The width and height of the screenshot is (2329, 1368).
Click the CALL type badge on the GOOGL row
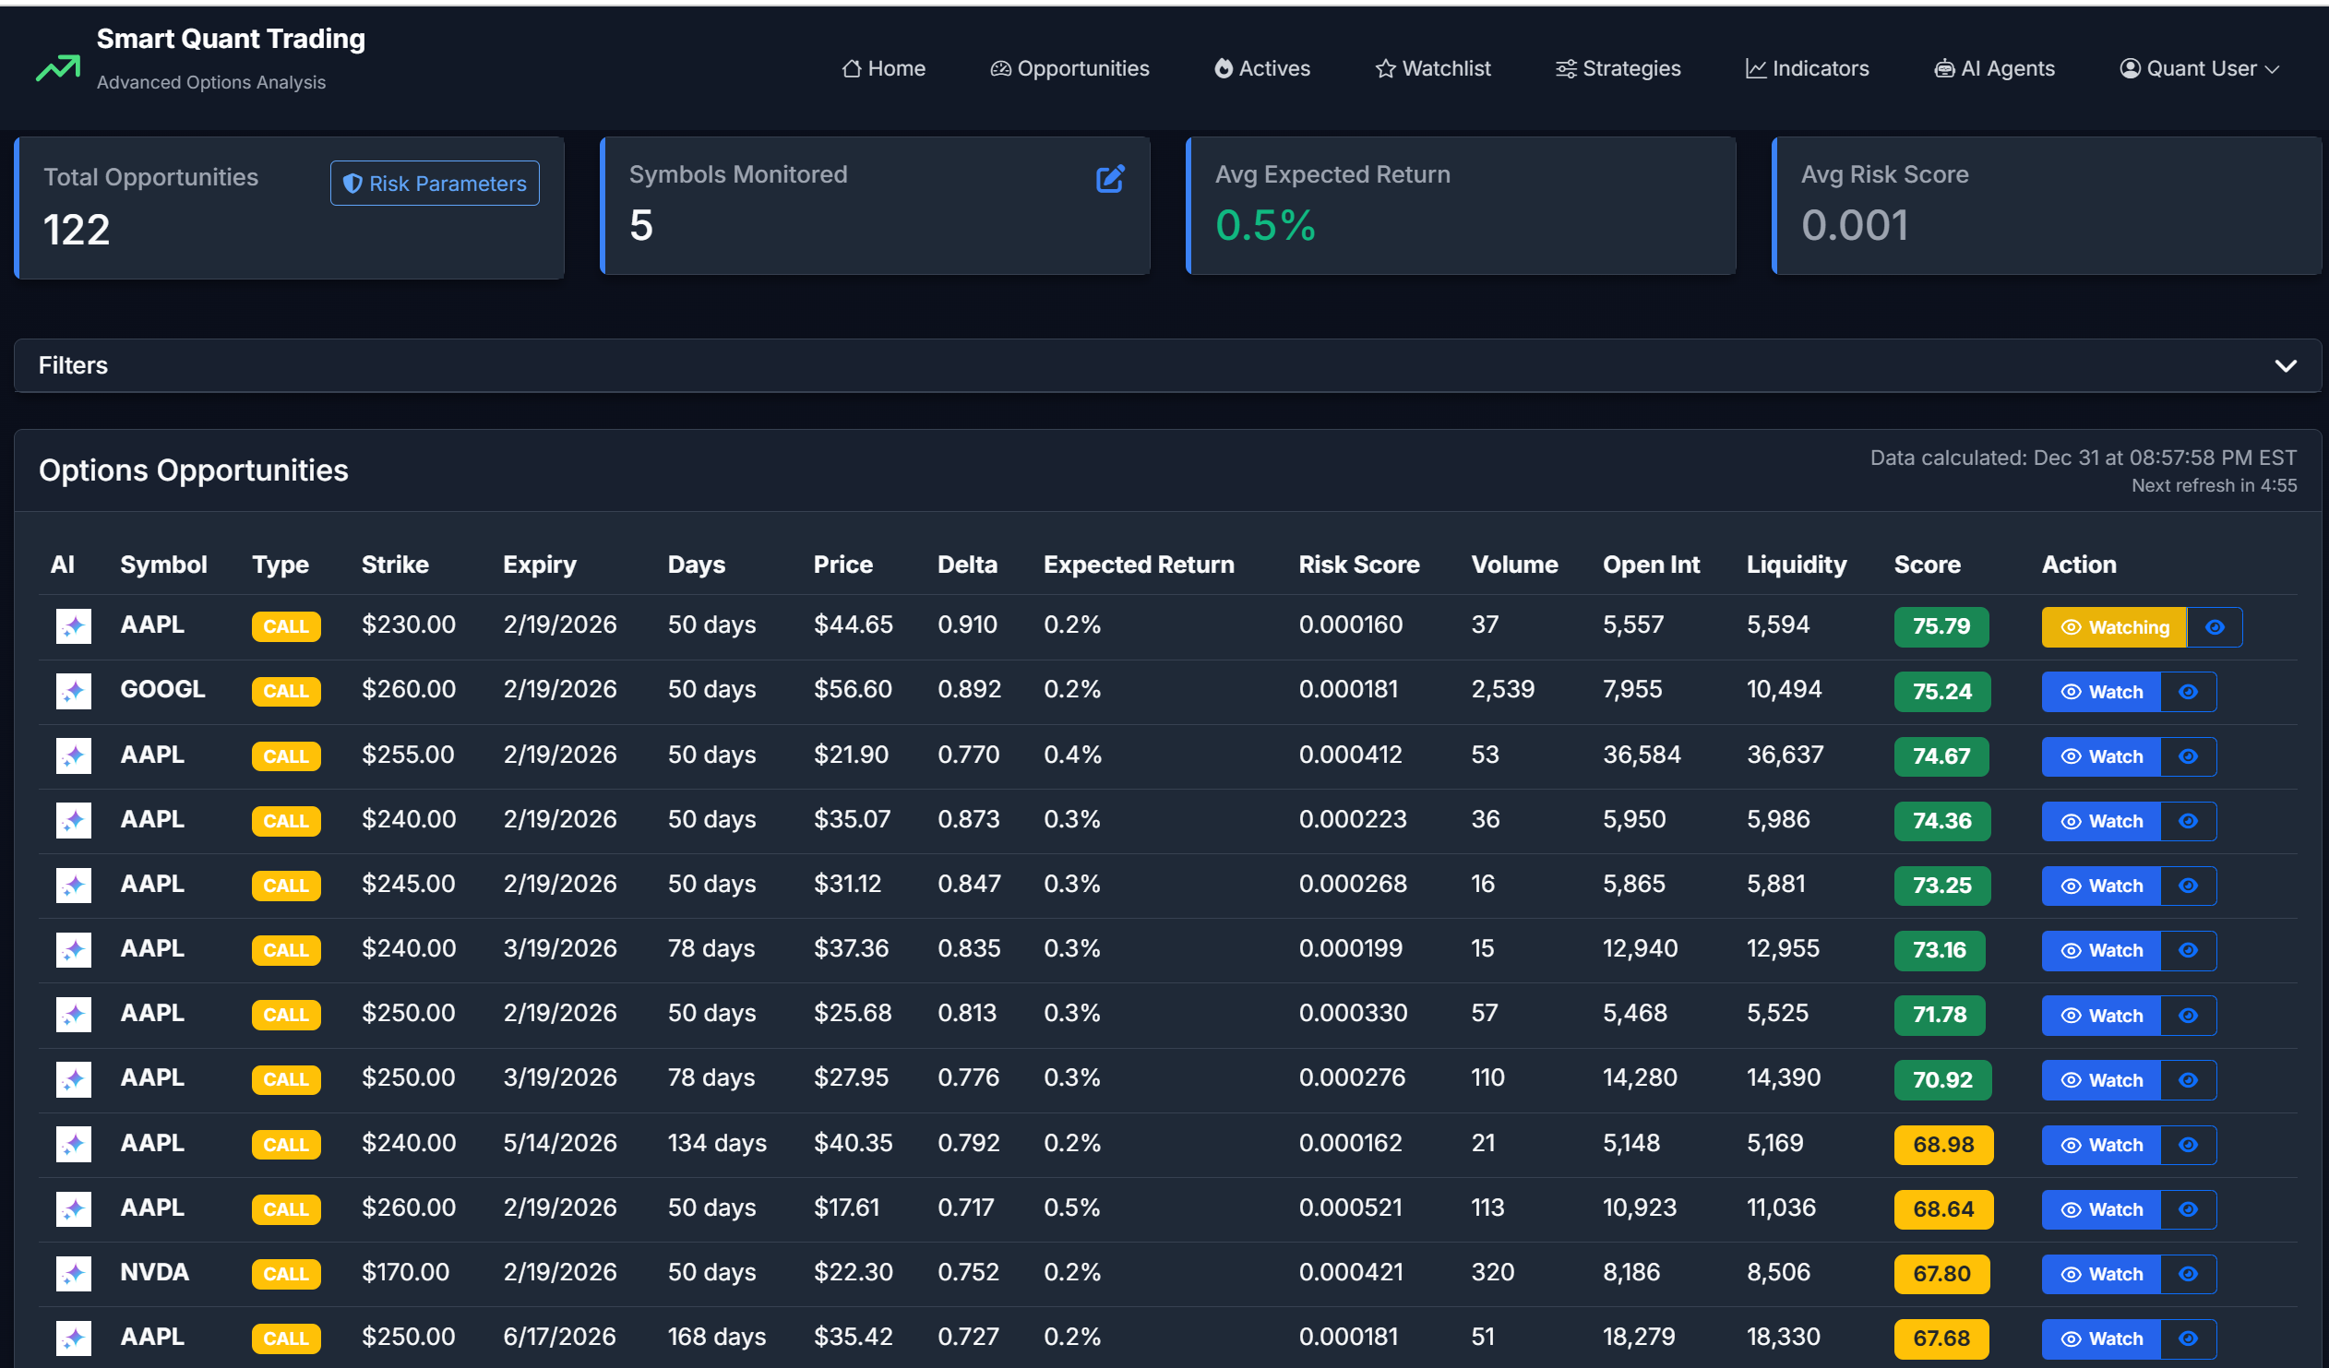point(285,690)
